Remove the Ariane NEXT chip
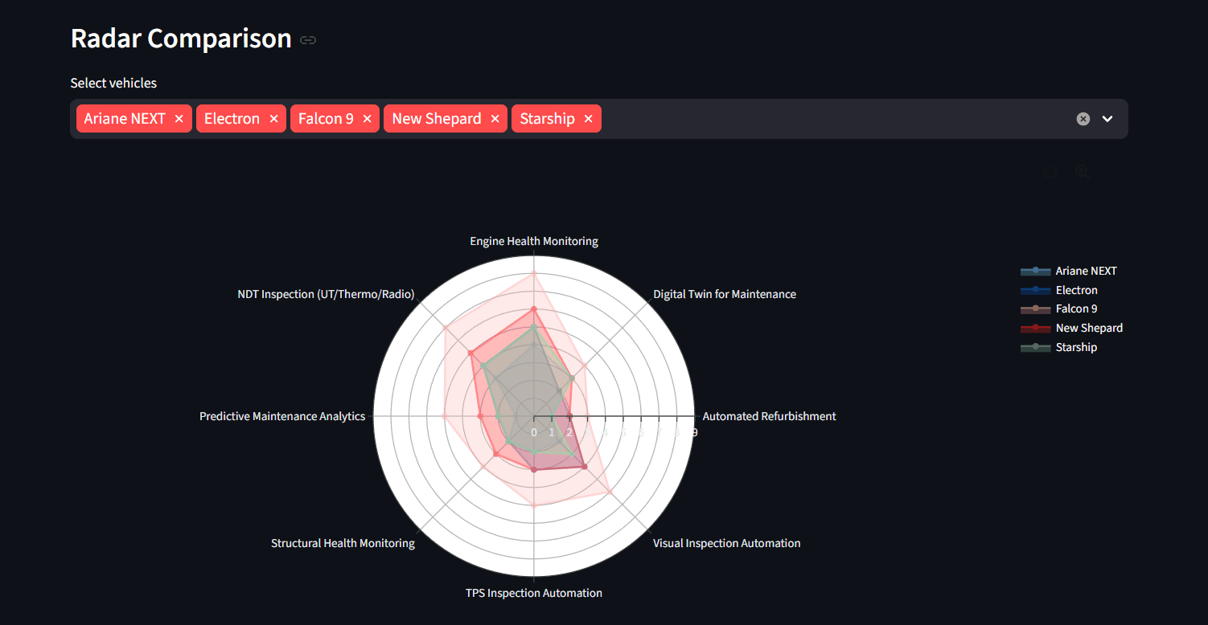Viewport: 1208px width, 625px height. click(x=179, y=119)
